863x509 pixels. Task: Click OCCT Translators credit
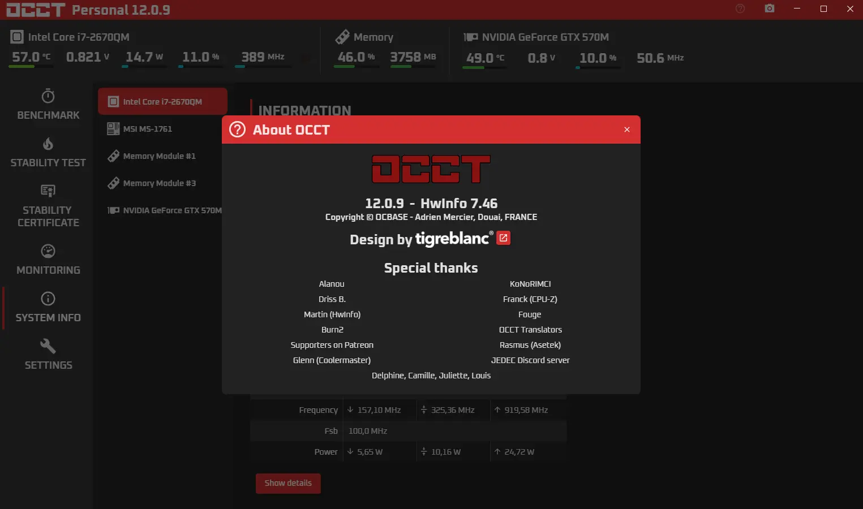coord(530,330)
